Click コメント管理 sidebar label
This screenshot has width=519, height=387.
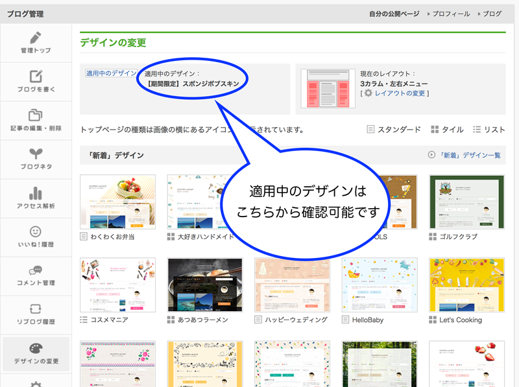coord(36,283)
